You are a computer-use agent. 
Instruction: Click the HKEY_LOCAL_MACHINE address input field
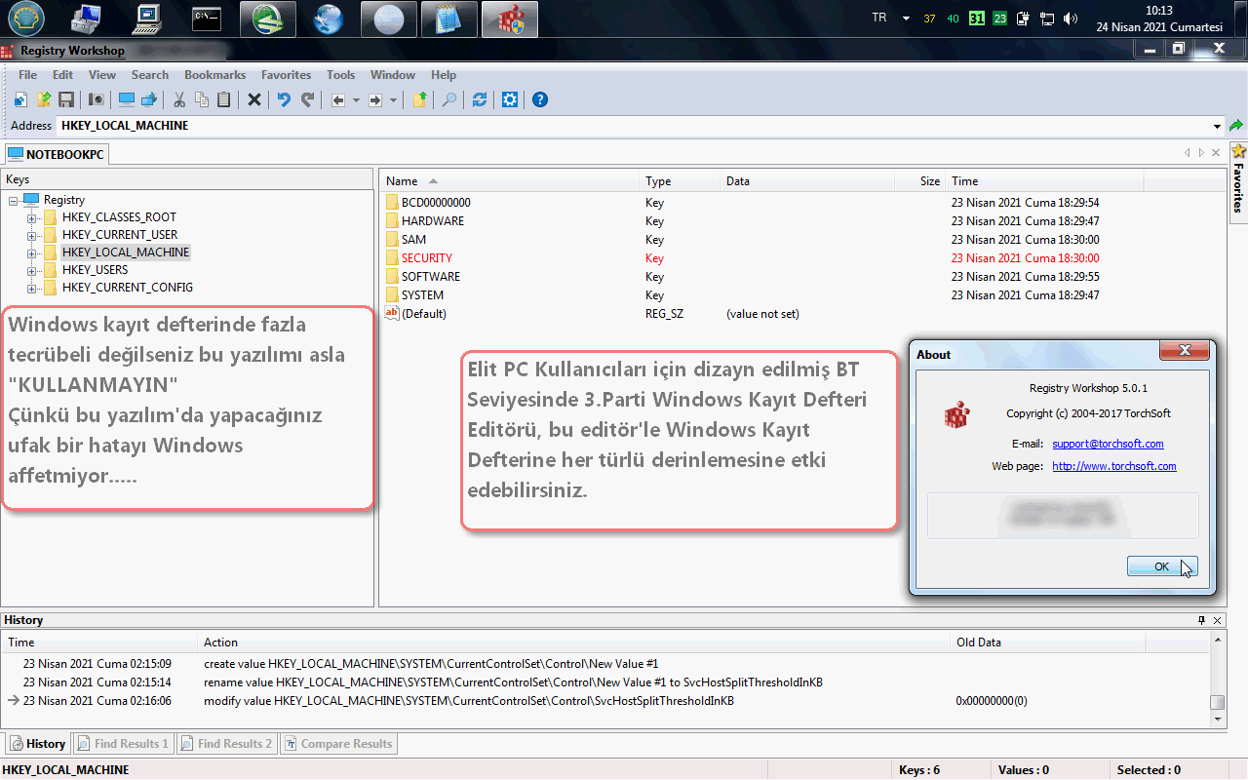tap(634, 126)
